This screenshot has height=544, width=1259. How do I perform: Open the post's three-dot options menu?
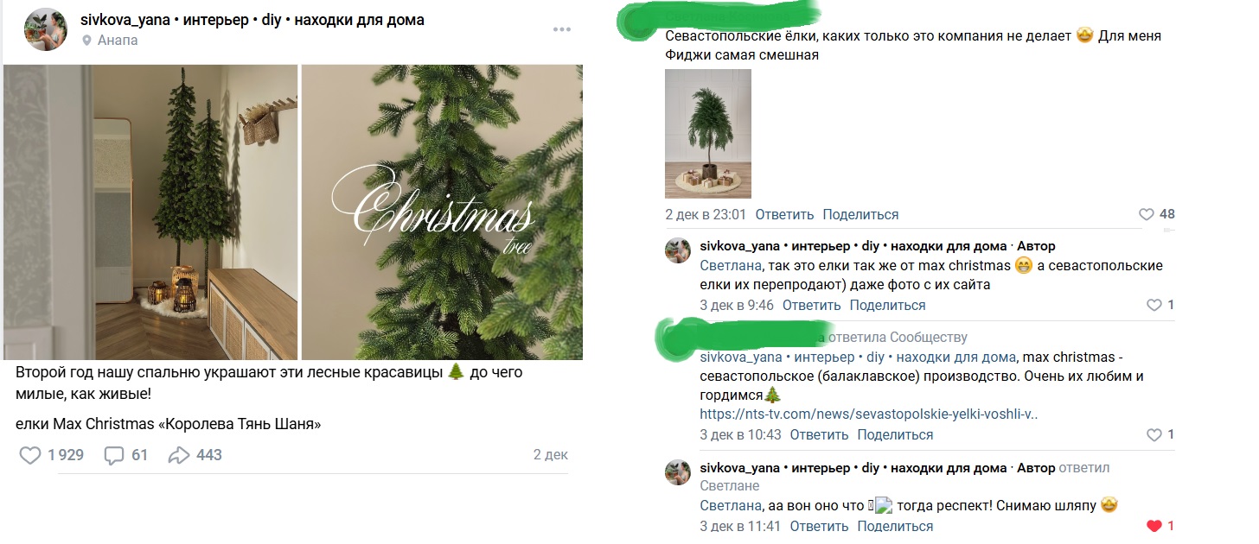562,30
